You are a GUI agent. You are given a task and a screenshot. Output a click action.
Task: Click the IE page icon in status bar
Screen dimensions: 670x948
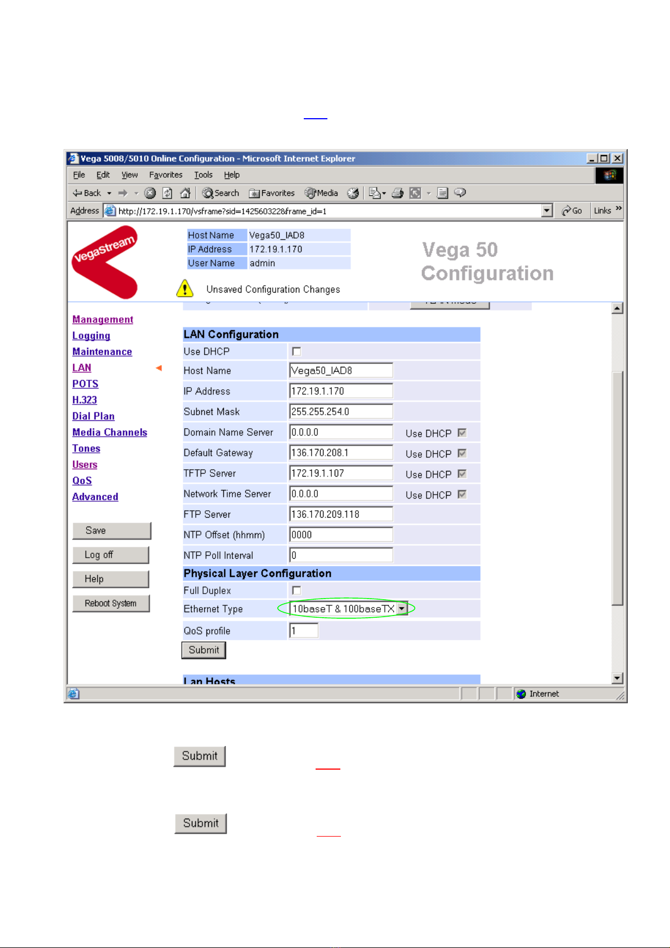(73, 694)
